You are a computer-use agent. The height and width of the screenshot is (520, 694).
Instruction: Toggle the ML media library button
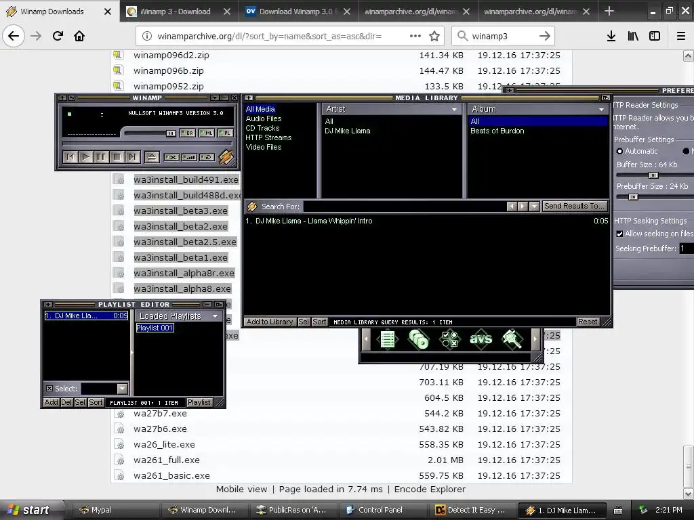(x=206, y=133)
